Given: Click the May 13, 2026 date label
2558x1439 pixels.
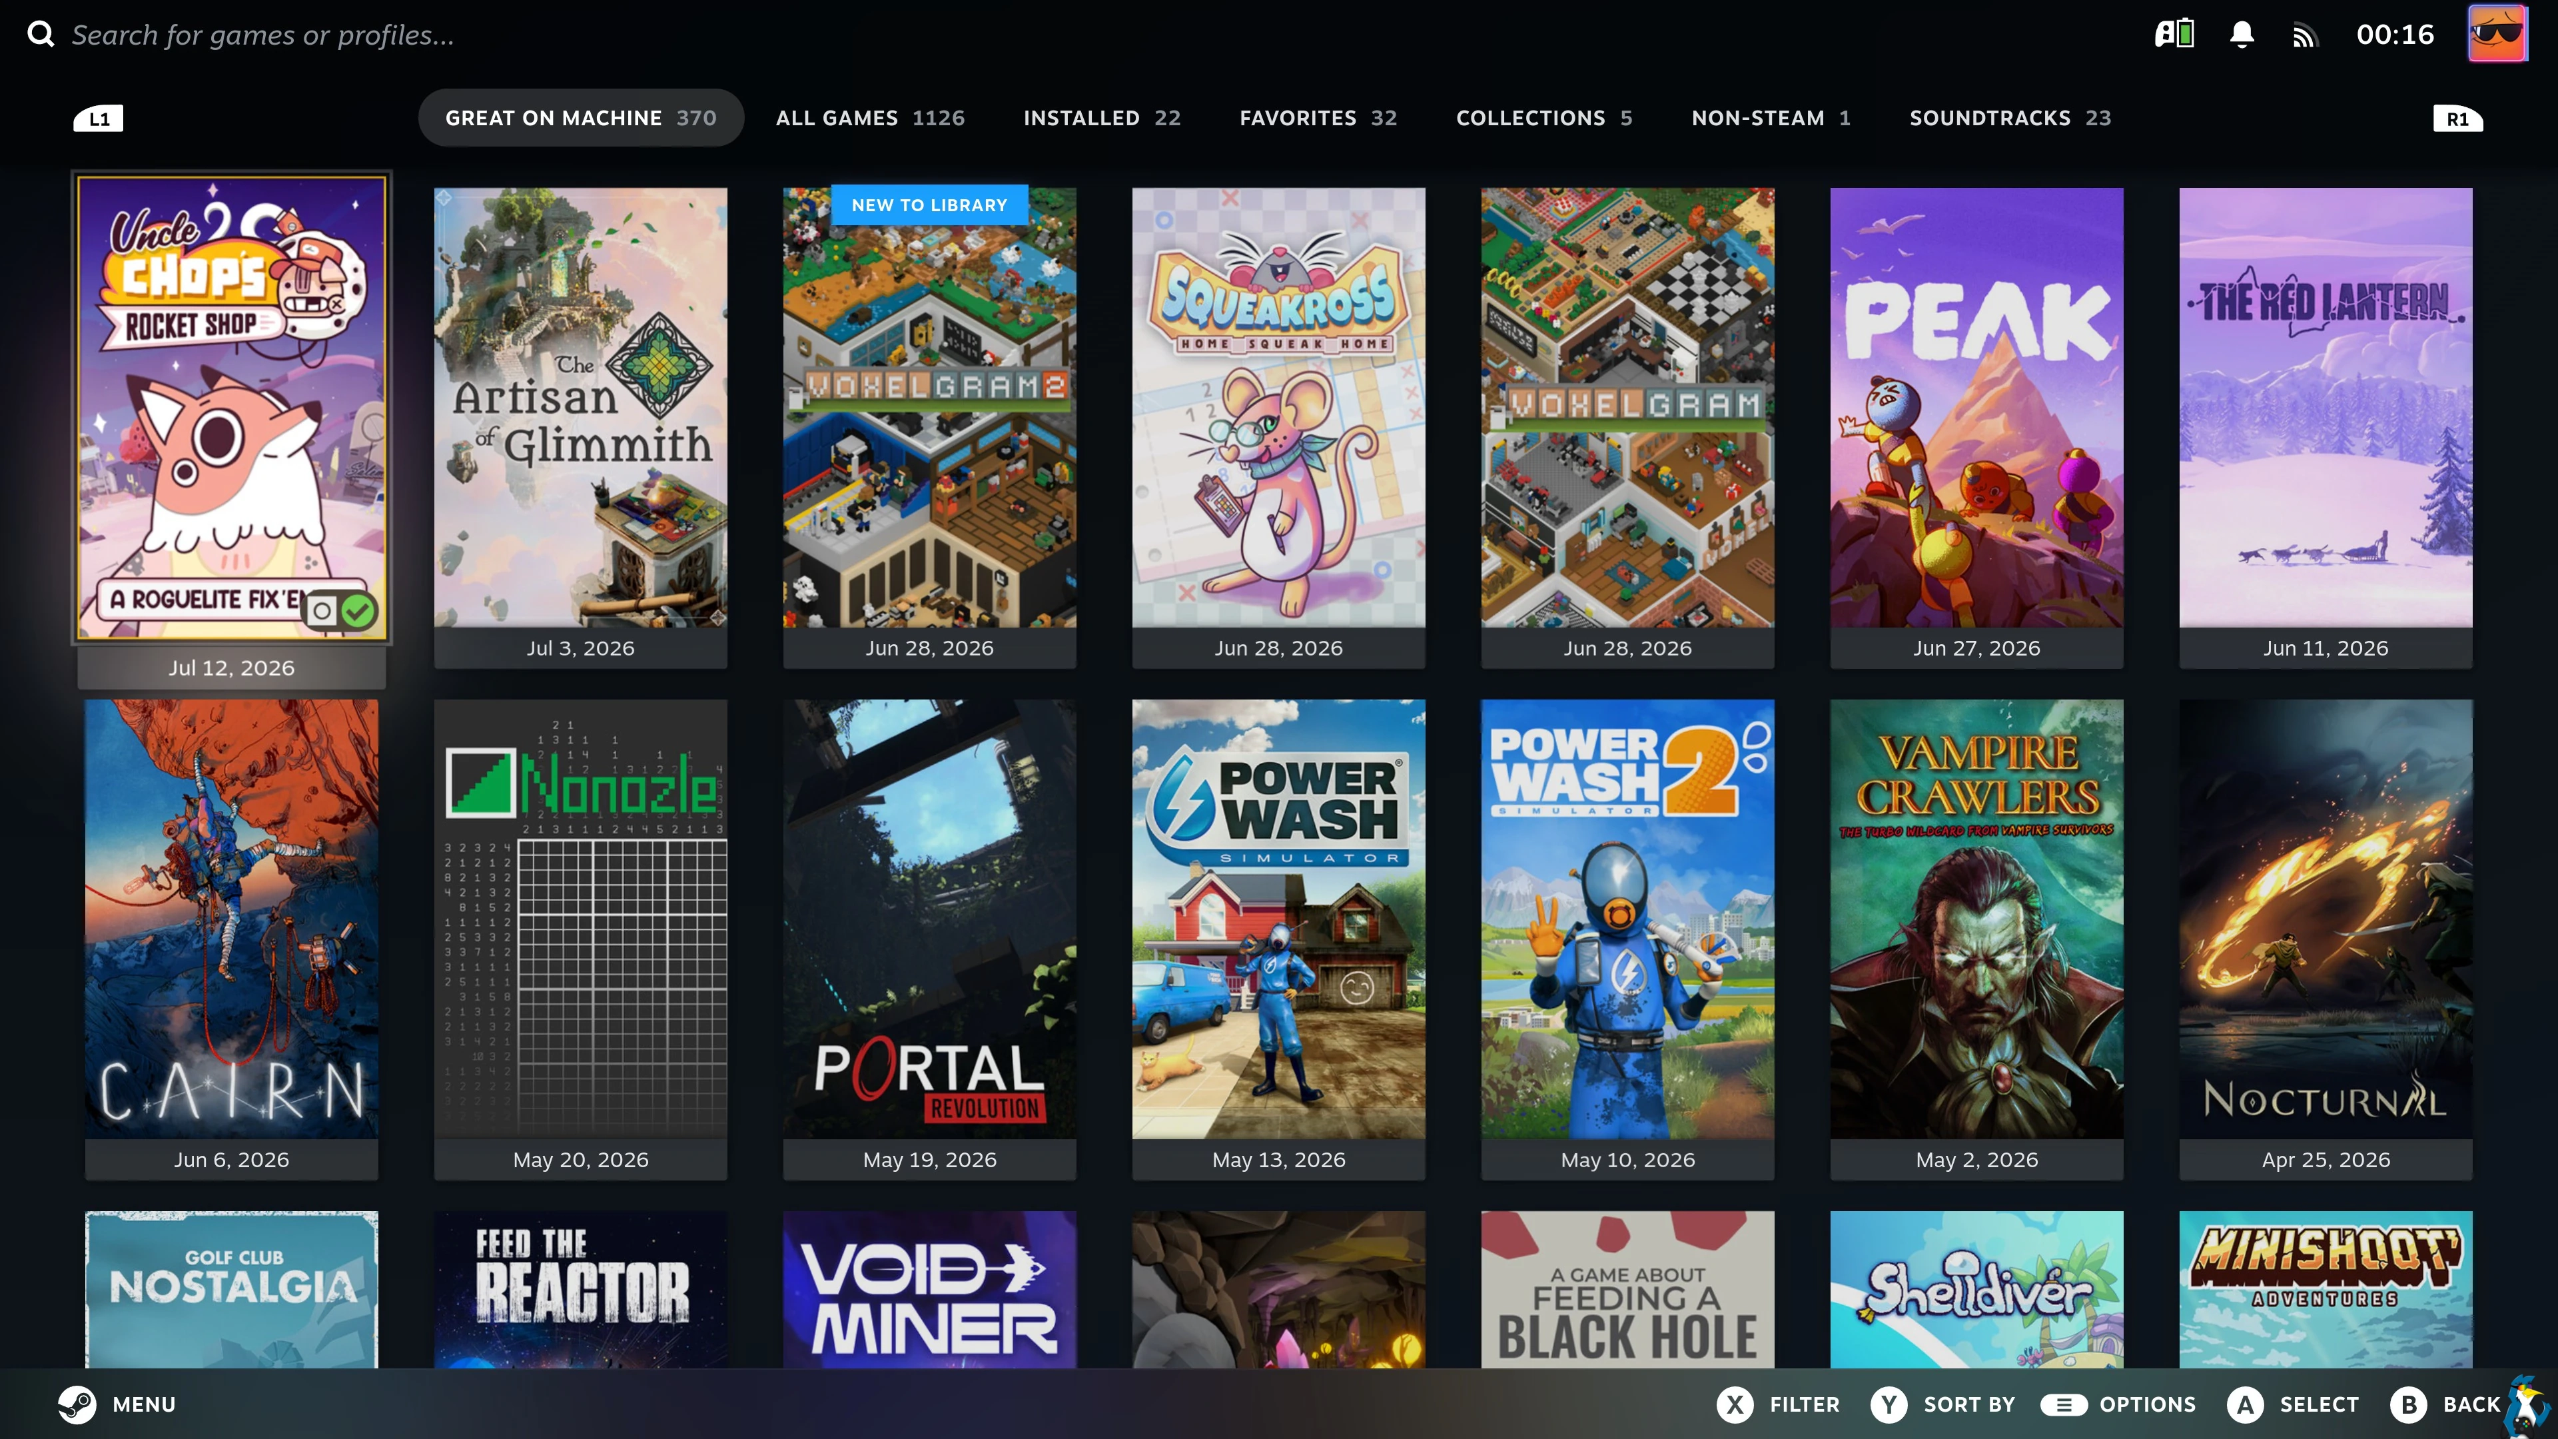Looking at the screenshot, I should [1279, 1159].
